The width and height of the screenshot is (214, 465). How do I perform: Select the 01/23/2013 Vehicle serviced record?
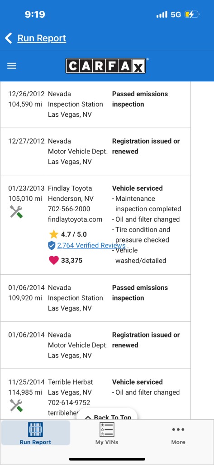click(95, 224)
